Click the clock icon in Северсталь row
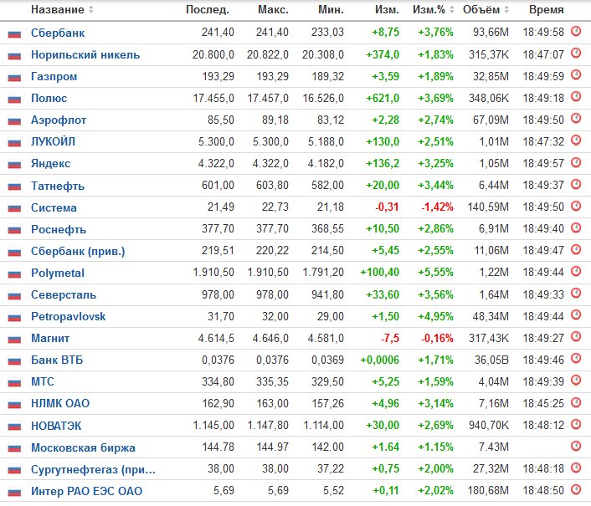The image size is (591, 506). [x=576, y=293]
